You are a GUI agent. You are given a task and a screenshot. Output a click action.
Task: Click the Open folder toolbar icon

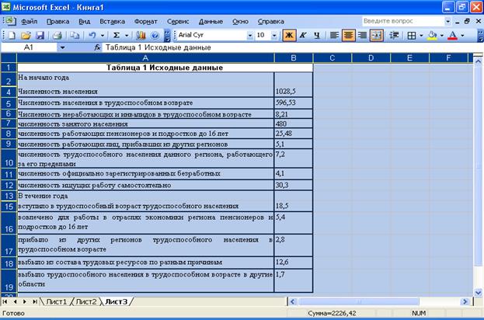(x=26, y=36)
